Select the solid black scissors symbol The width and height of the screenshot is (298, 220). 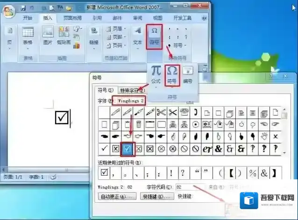pyautogui.click(x=173, y=113)
